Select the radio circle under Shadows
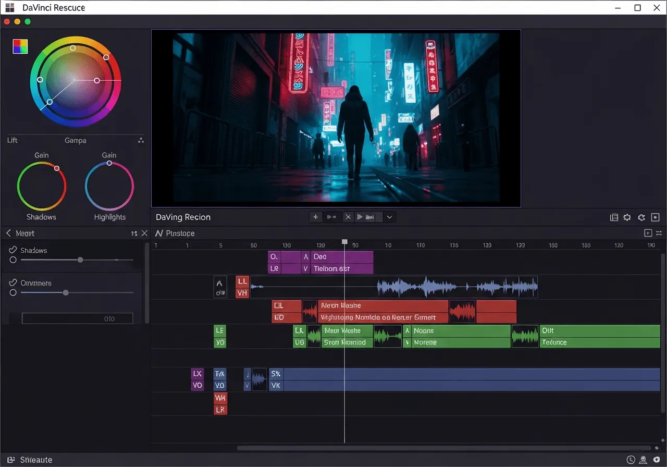This screenshot has width=667, height=467. click(13, 260)
